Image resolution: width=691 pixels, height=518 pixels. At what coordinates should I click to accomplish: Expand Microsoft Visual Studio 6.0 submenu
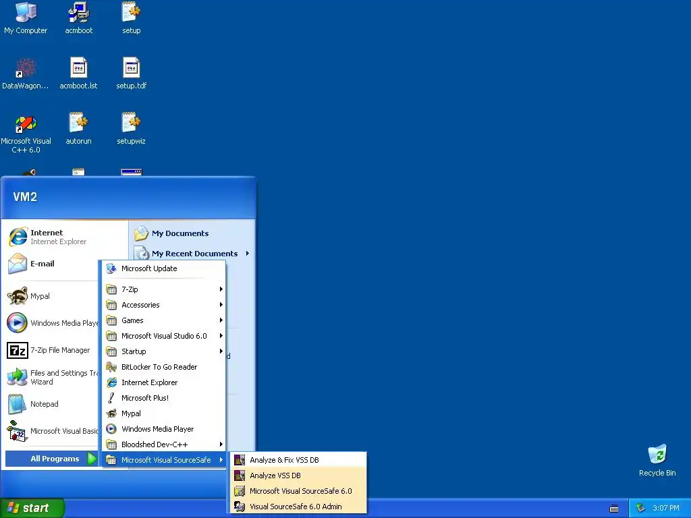[x=164, y=336]
